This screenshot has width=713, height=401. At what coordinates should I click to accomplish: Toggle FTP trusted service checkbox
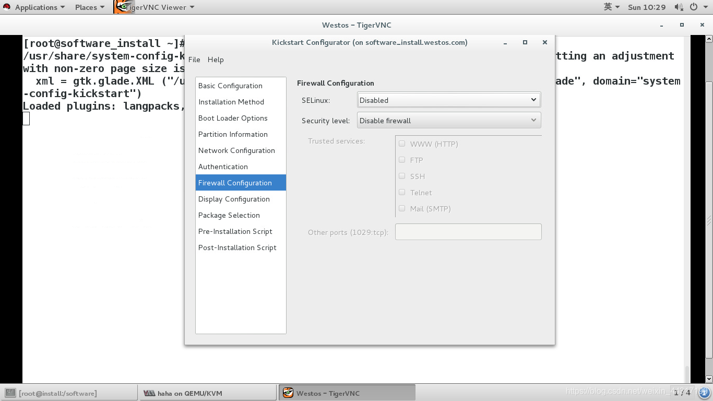pos(402,160)
